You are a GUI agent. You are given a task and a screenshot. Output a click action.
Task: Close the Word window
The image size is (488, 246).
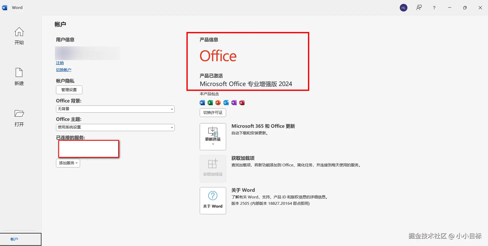480,8
